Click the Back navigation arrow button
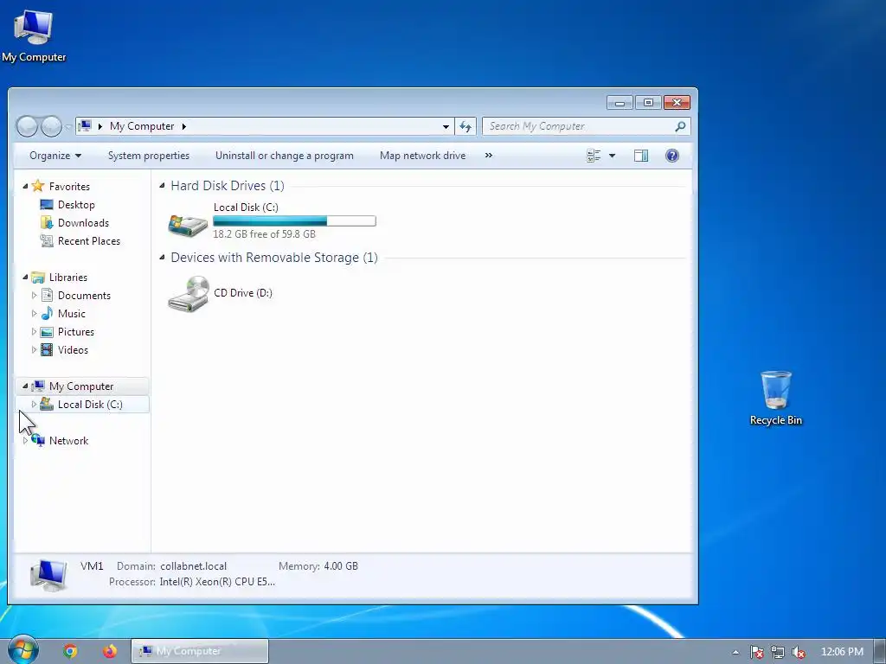 [x=27, y=126]
